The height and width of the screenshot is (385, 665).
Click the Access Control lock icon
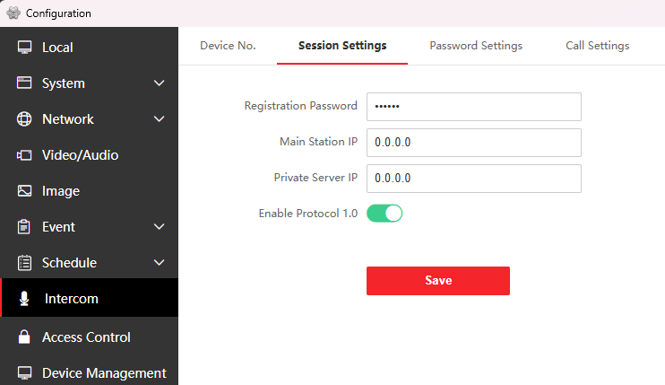25,337
